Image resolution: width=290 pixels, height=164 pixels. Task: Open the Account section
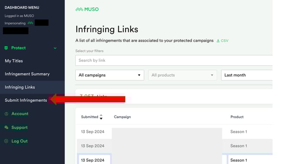point(20,114)
